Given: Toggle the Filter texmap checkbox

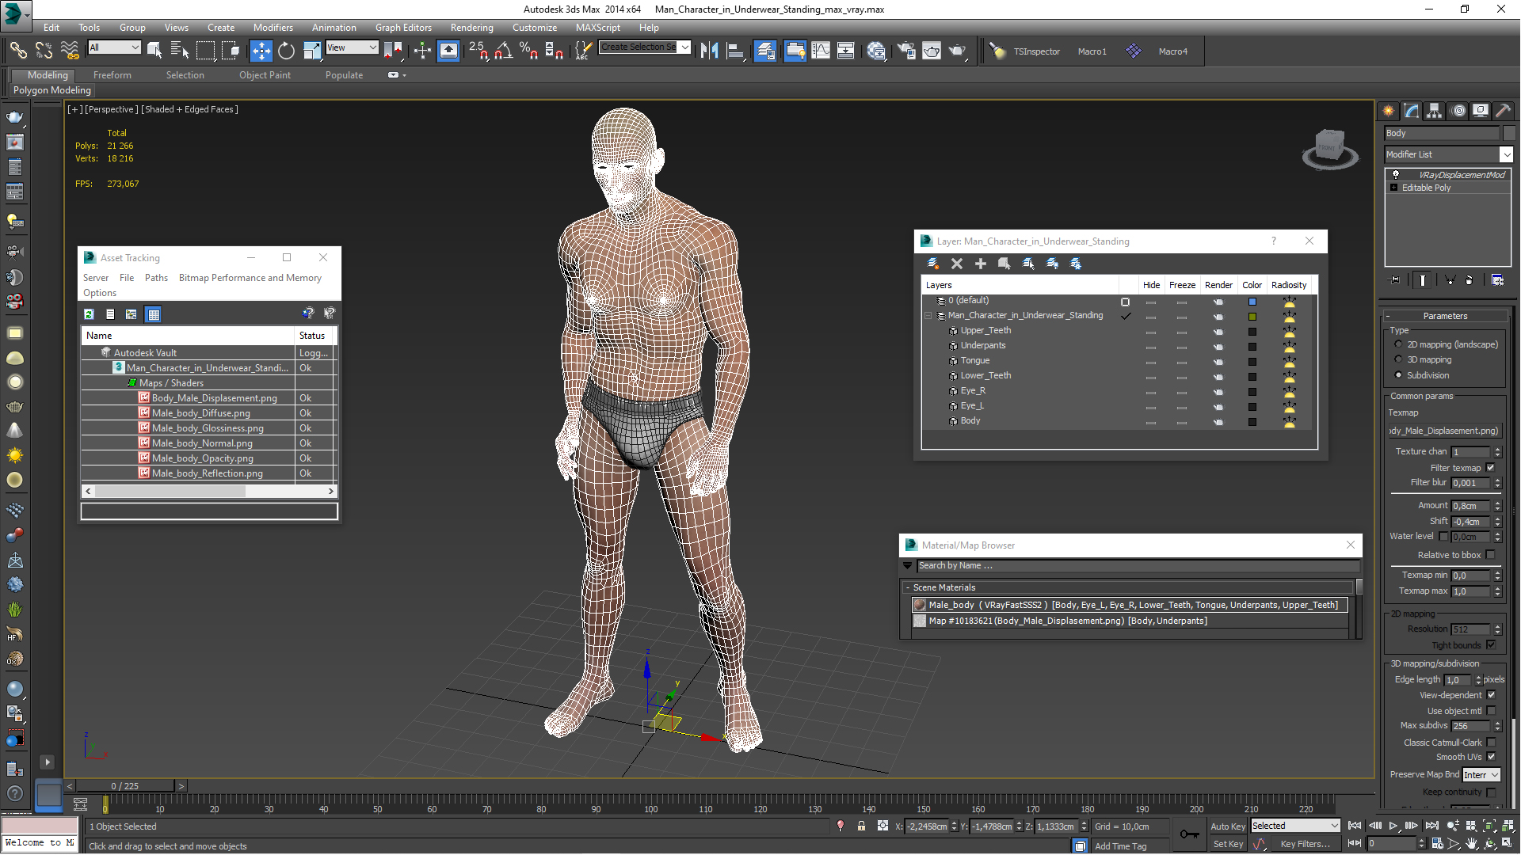Looking at the screenshot, I should tap(1491, 468).
